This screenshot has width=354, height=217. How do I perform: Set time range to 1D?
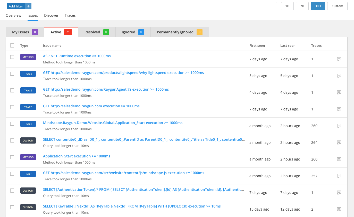pyautogui.click(x=287, y=6)
